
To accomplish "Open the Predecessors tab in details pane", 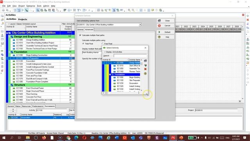I will [x=37, y=106].
